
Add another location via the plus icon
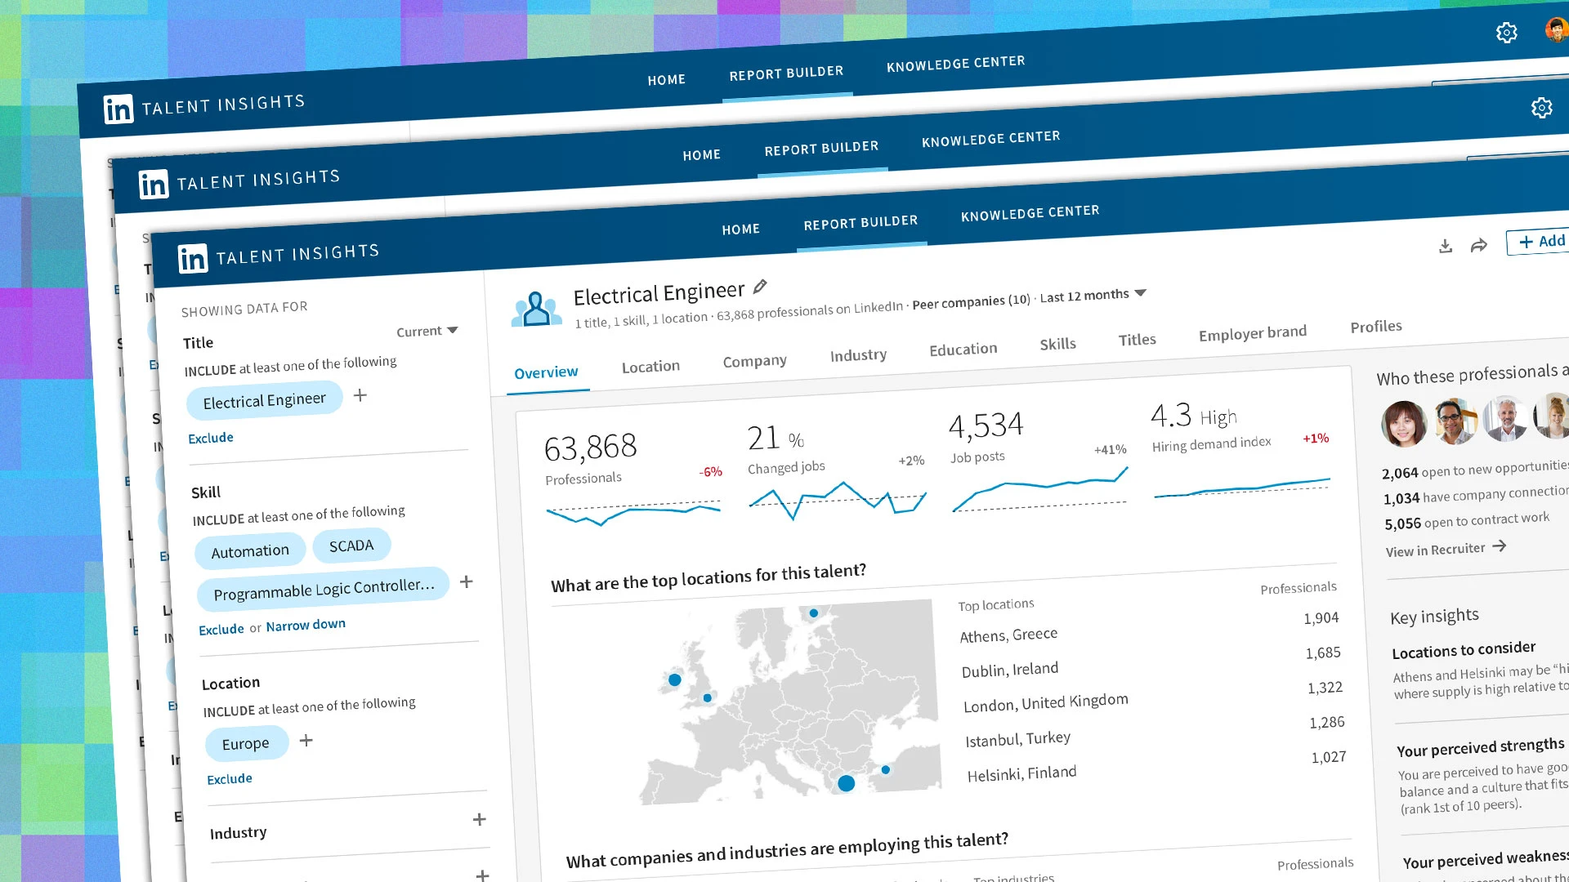[306, 741]
